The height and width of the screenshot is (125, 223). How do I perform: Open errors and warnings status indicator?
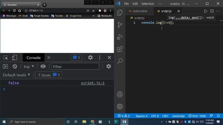click(x=124, y=116)
